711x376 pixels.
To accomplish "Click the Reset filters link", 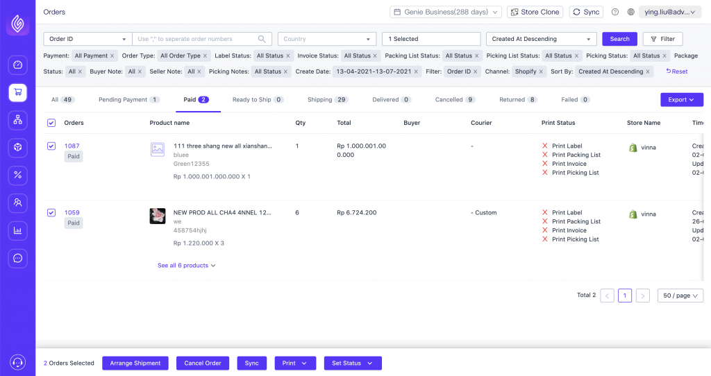I will coord(676,71).
